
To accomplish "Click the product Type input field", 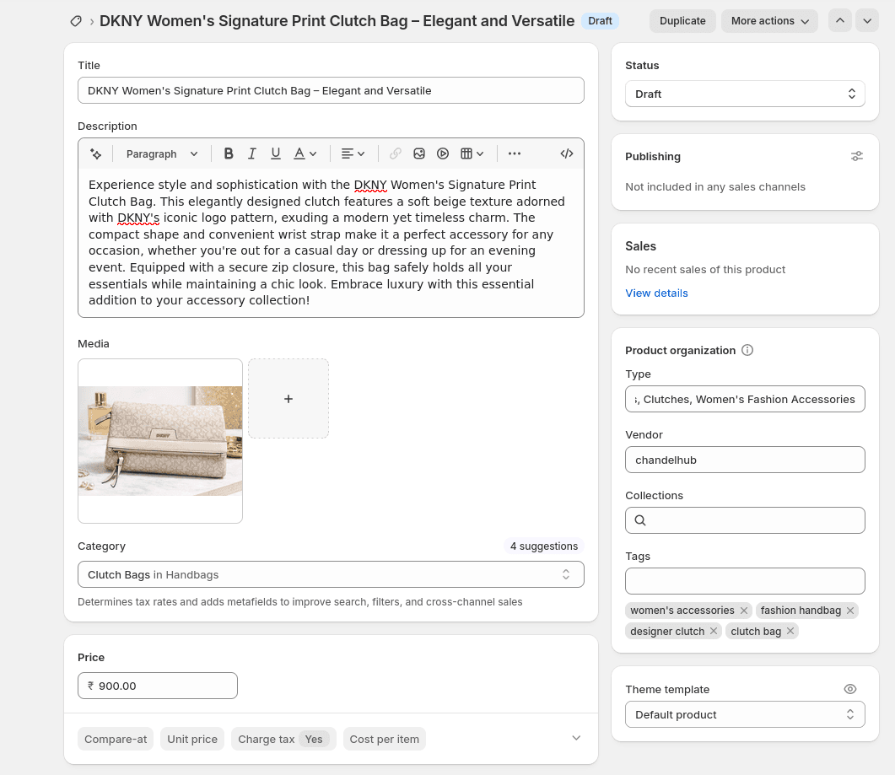I will (745, 400).
